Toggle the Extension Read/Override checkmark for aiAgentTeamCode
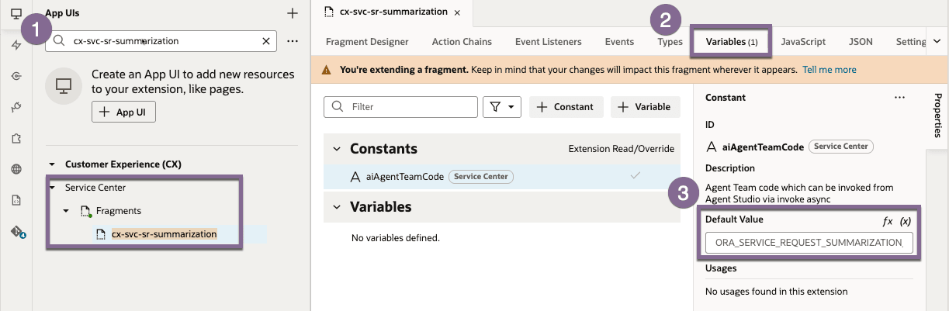 coord(636,176)
